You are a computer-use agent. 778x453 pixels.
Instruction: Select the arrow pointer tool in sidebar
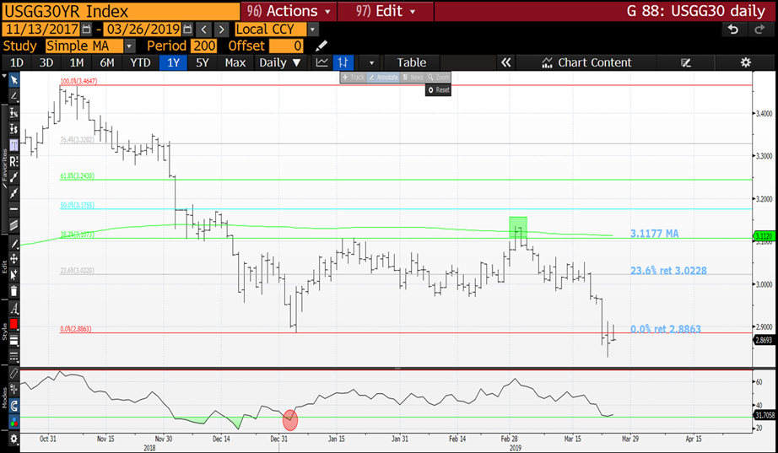point(14,79)
